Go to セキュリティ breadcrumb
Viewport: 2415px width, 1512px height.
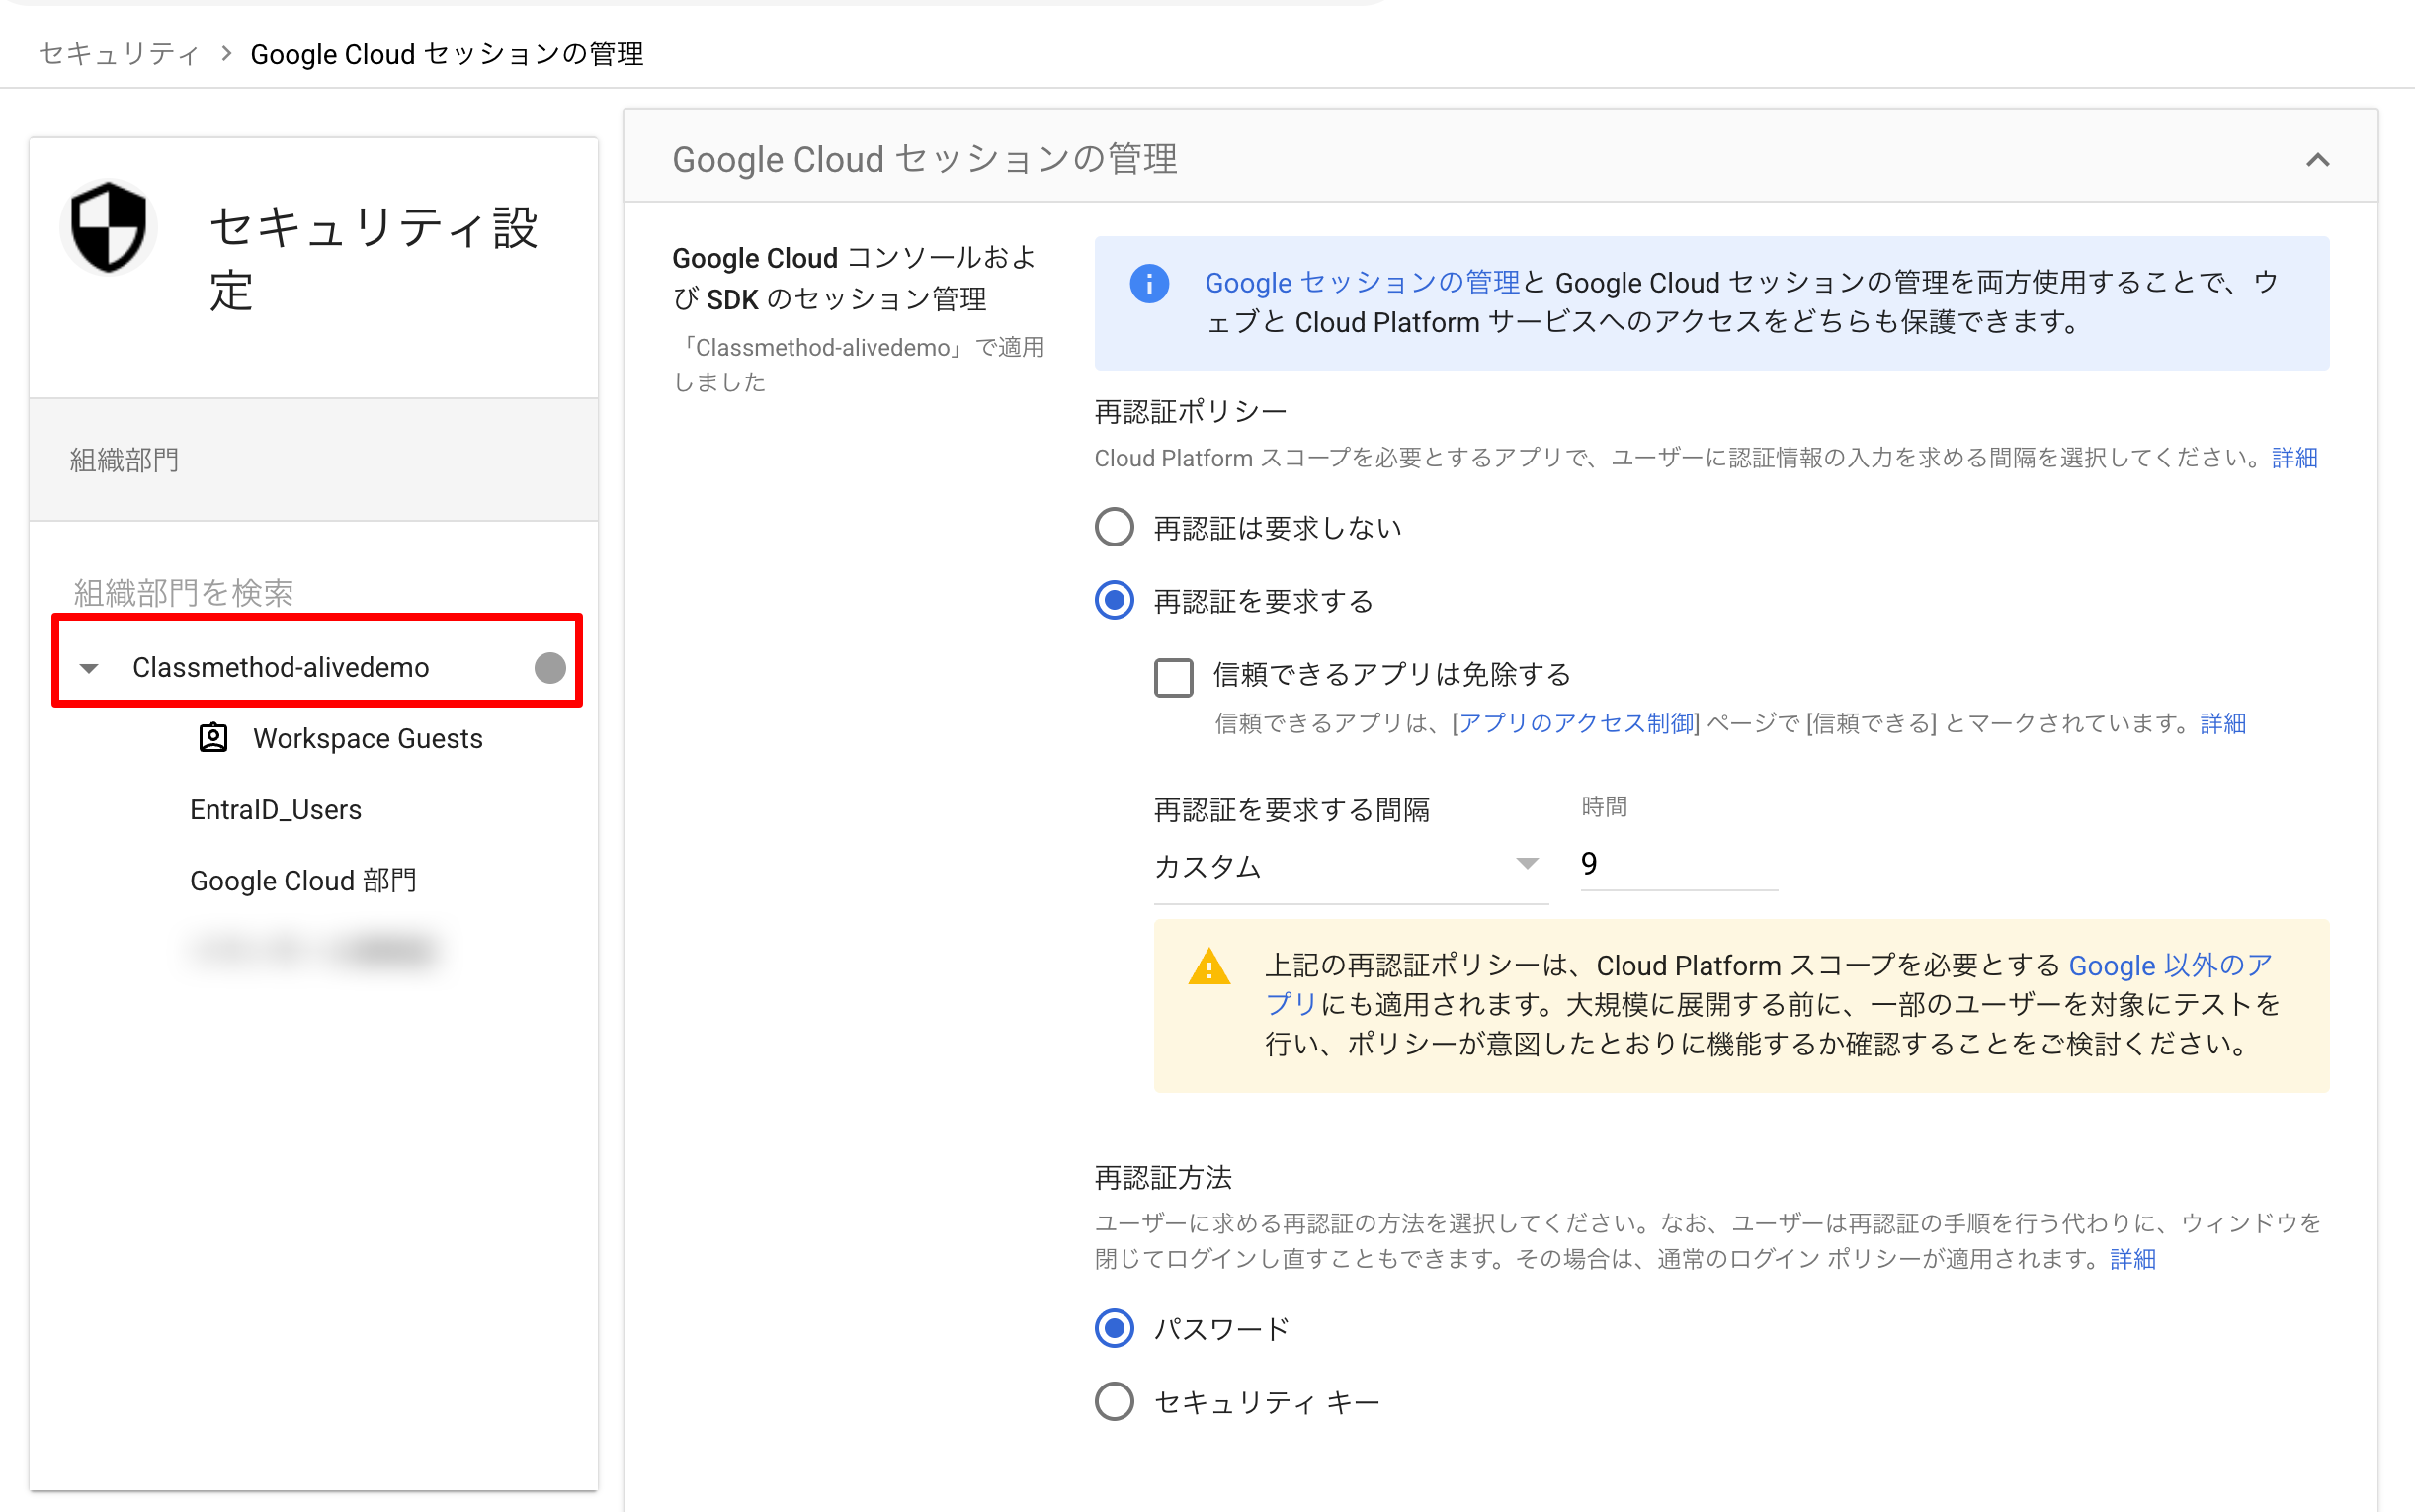[119, 54]
